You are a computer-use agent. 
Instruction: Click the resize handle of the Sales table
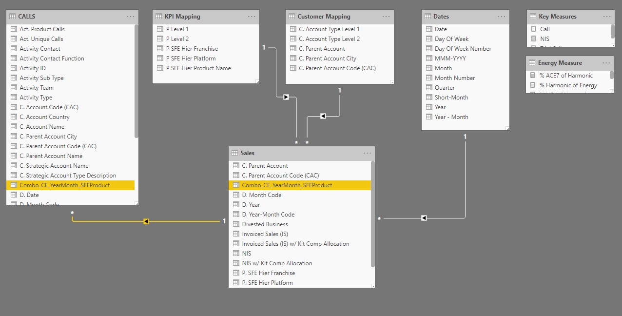tap(373, 286)
